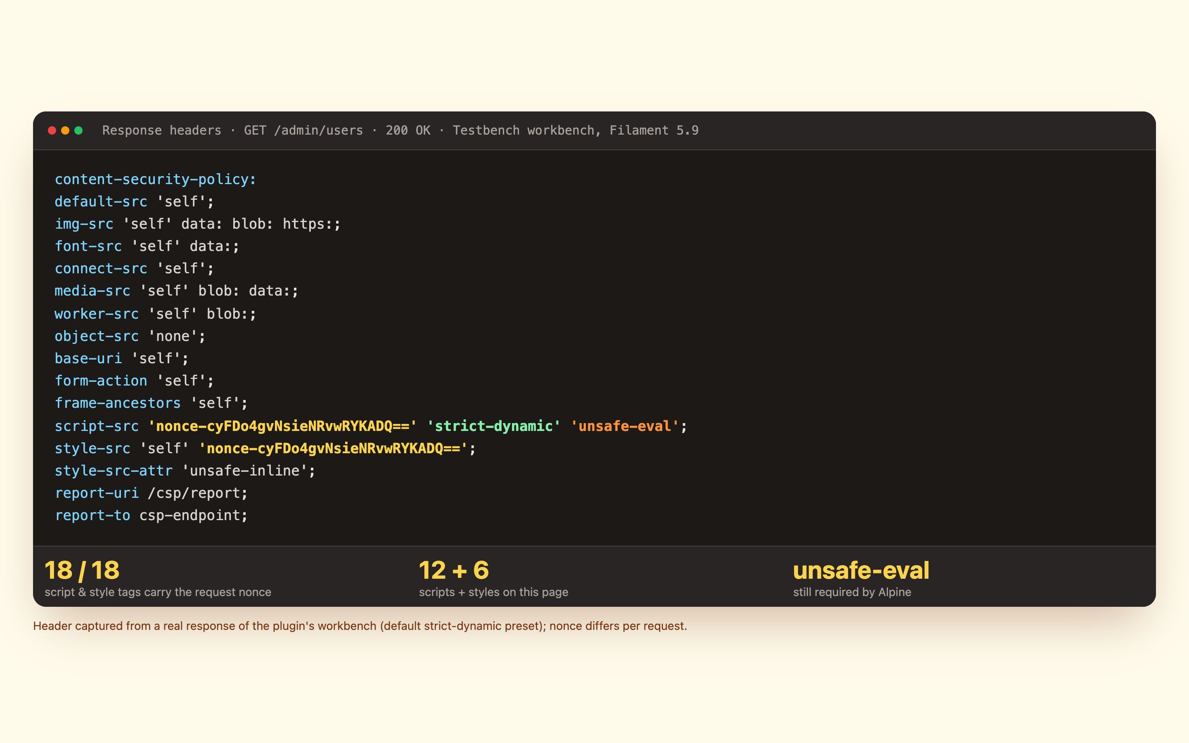The width and height of the screenshot is (1189, 743).
Task: Click the style-src-attr 'unsafe-inline' line
Action: pos(185,471)
